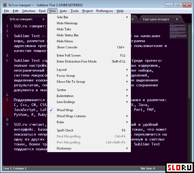The height and width of the screenshot is (173, 194).
Task: Click unsaved dot on 'SLO.ru говорит:' tab
Action: click(x=43, y=19)
